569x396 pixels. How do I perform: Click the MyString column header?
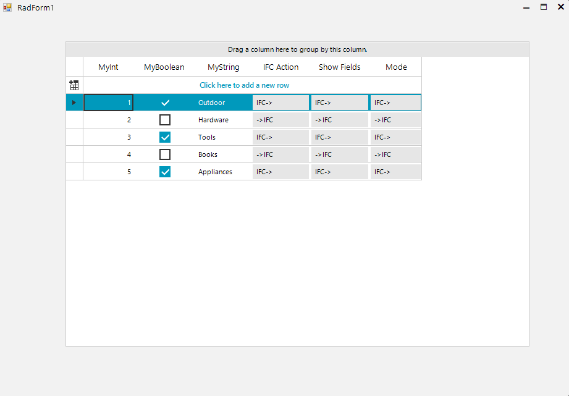tap(223, 67)
